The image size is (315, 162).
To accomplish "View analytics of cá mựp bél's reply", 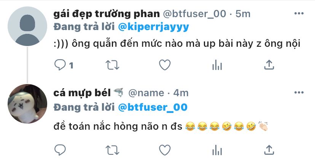I will [x=217, y=150].
